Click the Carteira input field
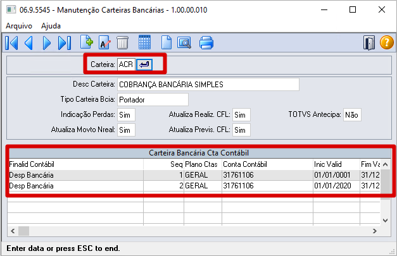Image resolution: width=397 pixels, height=256 pixels. click(x=126, y=64)
